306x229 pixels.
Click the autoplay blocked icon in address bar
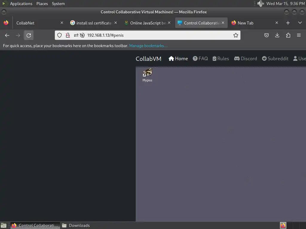click(x=82, y=35)
